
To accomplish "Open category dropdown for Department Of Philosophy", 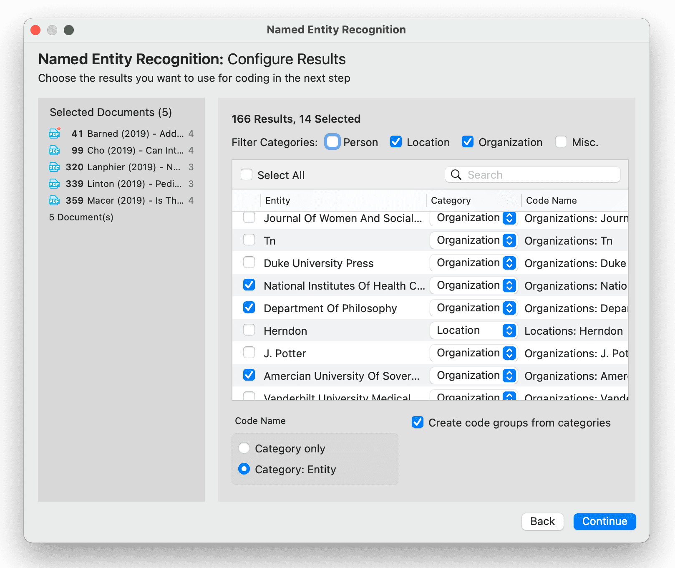I will tap(474, 308).
